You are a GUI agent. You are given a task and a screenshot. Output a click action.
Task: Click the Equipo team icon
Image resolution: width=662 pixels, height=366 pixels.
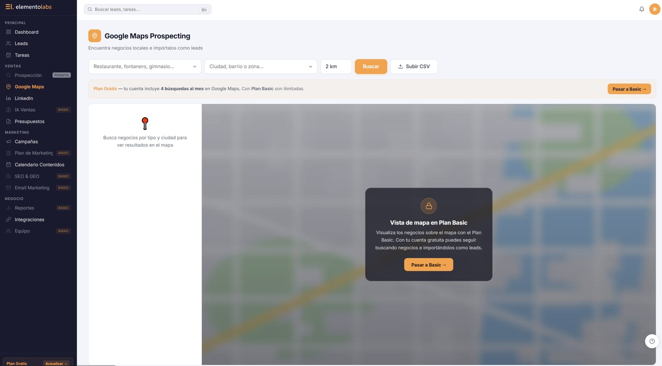pyautogui.click(x=9, y=231)
